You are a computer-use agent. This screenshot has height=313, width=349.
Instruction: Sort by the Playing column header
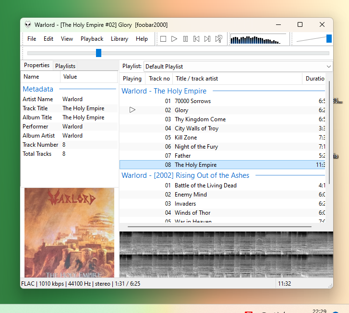tap(132, 79)
